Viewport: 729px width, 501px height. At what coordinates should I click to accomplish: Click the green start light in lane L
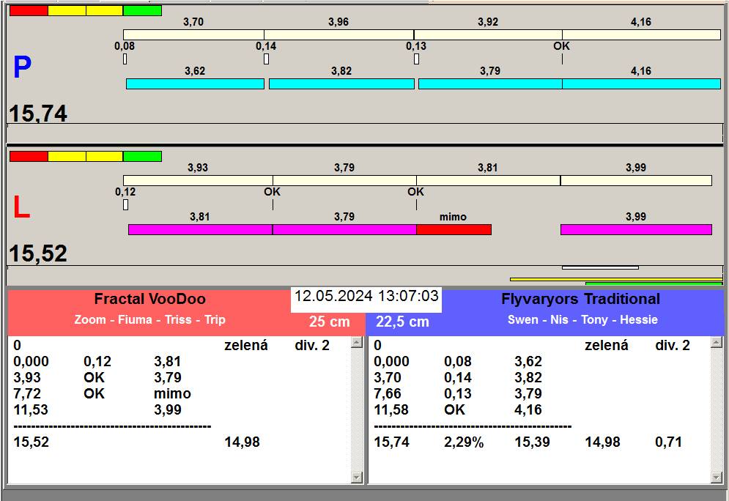142,156
